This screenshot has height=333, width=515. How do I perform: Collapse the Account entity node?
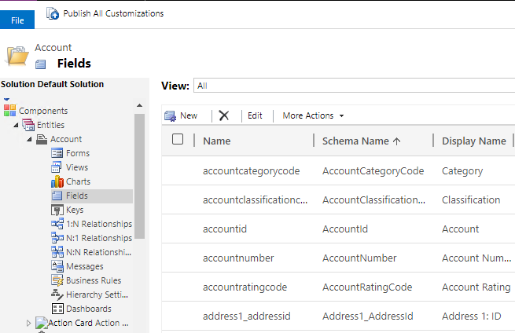coord(30,140)
